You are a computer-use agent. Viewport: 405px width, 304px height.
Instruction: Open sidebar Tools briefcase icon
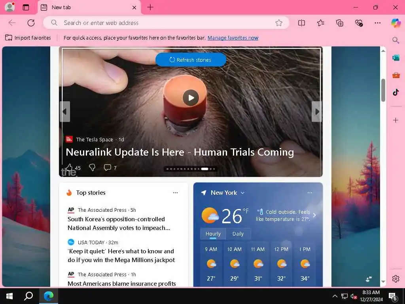tap(396, 75)
